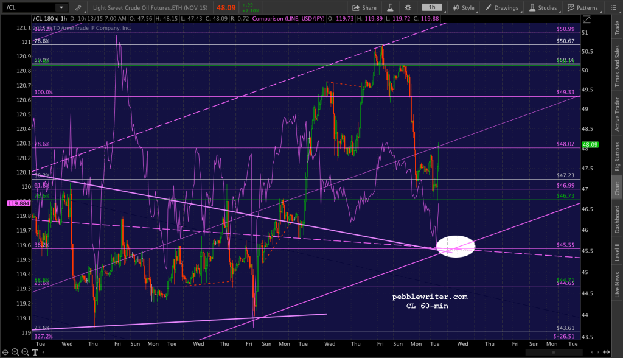The height and width of the screenshot is (358, 623).
Task: Select the crosshair pan icon at bottom left
Action: [x=5, y=352]
